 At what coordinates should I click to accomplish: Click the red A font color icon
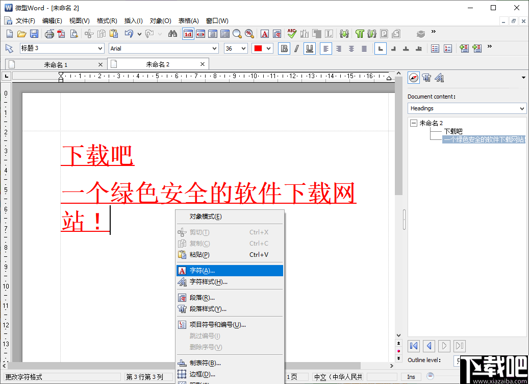[x=264, y=34]
